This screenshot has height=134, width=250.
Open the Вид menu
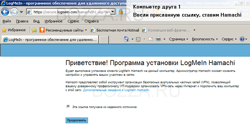coord(37,21)
